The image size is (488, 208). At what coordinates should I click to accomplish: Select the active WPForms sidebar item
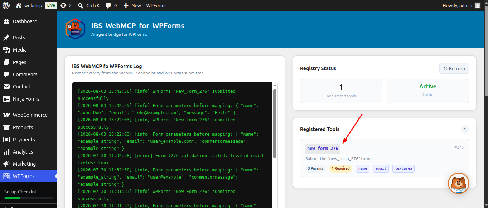[29, 176]
